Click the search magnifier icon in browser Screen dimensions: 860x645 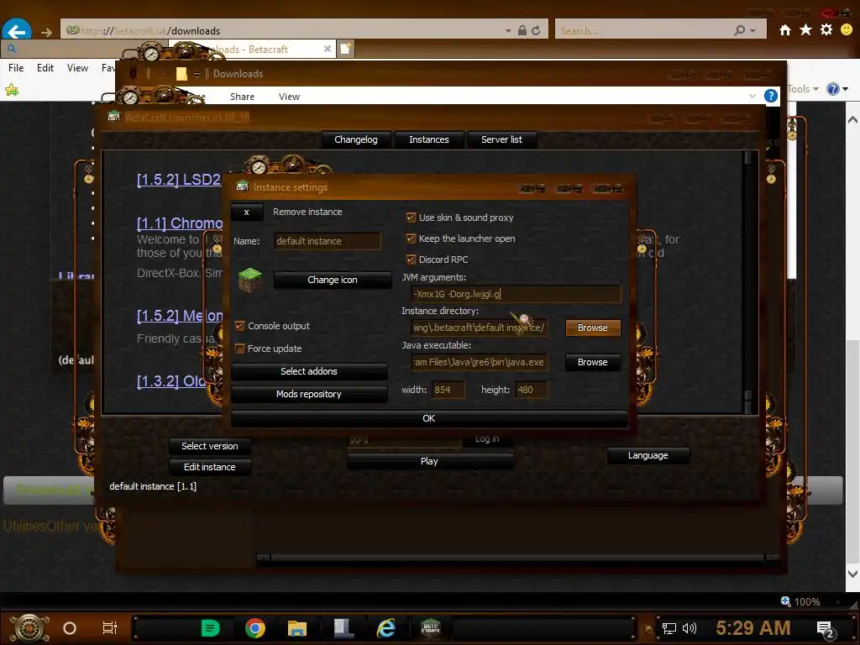(x=740, y=30)
